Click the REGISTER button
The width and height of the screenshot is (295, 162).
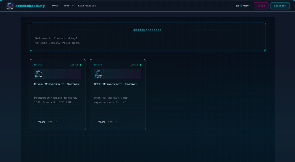(x=280, y=6)
